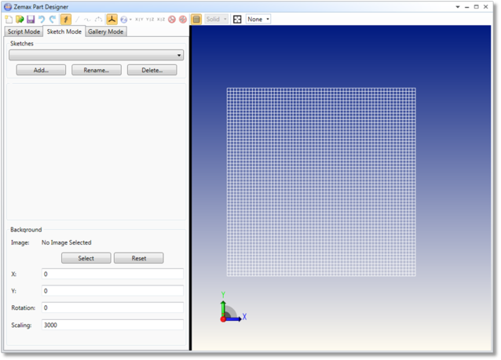Screen dimensions: 501x360
Task: Click Select to choose background image
Action: click(86, 258)
